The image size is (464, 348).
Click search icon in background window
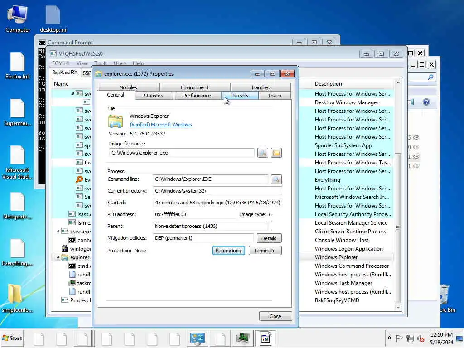pos(430,77)
